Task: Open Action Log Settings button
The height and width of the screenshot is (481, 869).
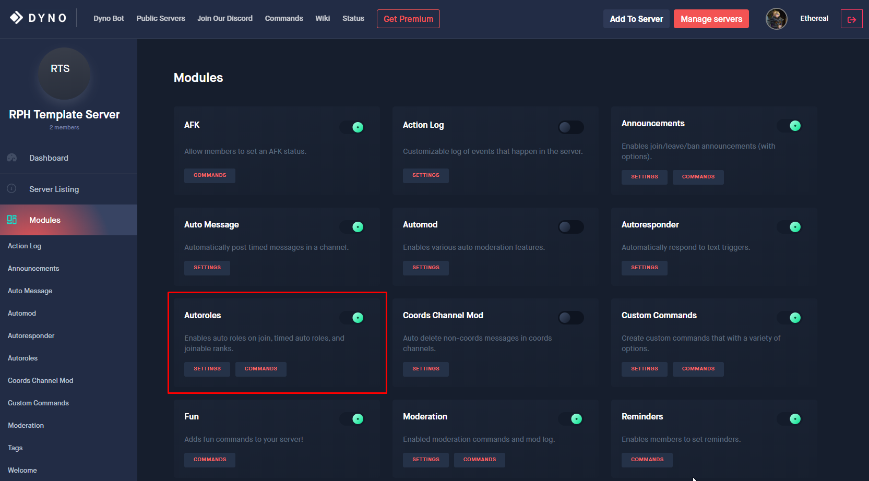Action: (426, 175)
